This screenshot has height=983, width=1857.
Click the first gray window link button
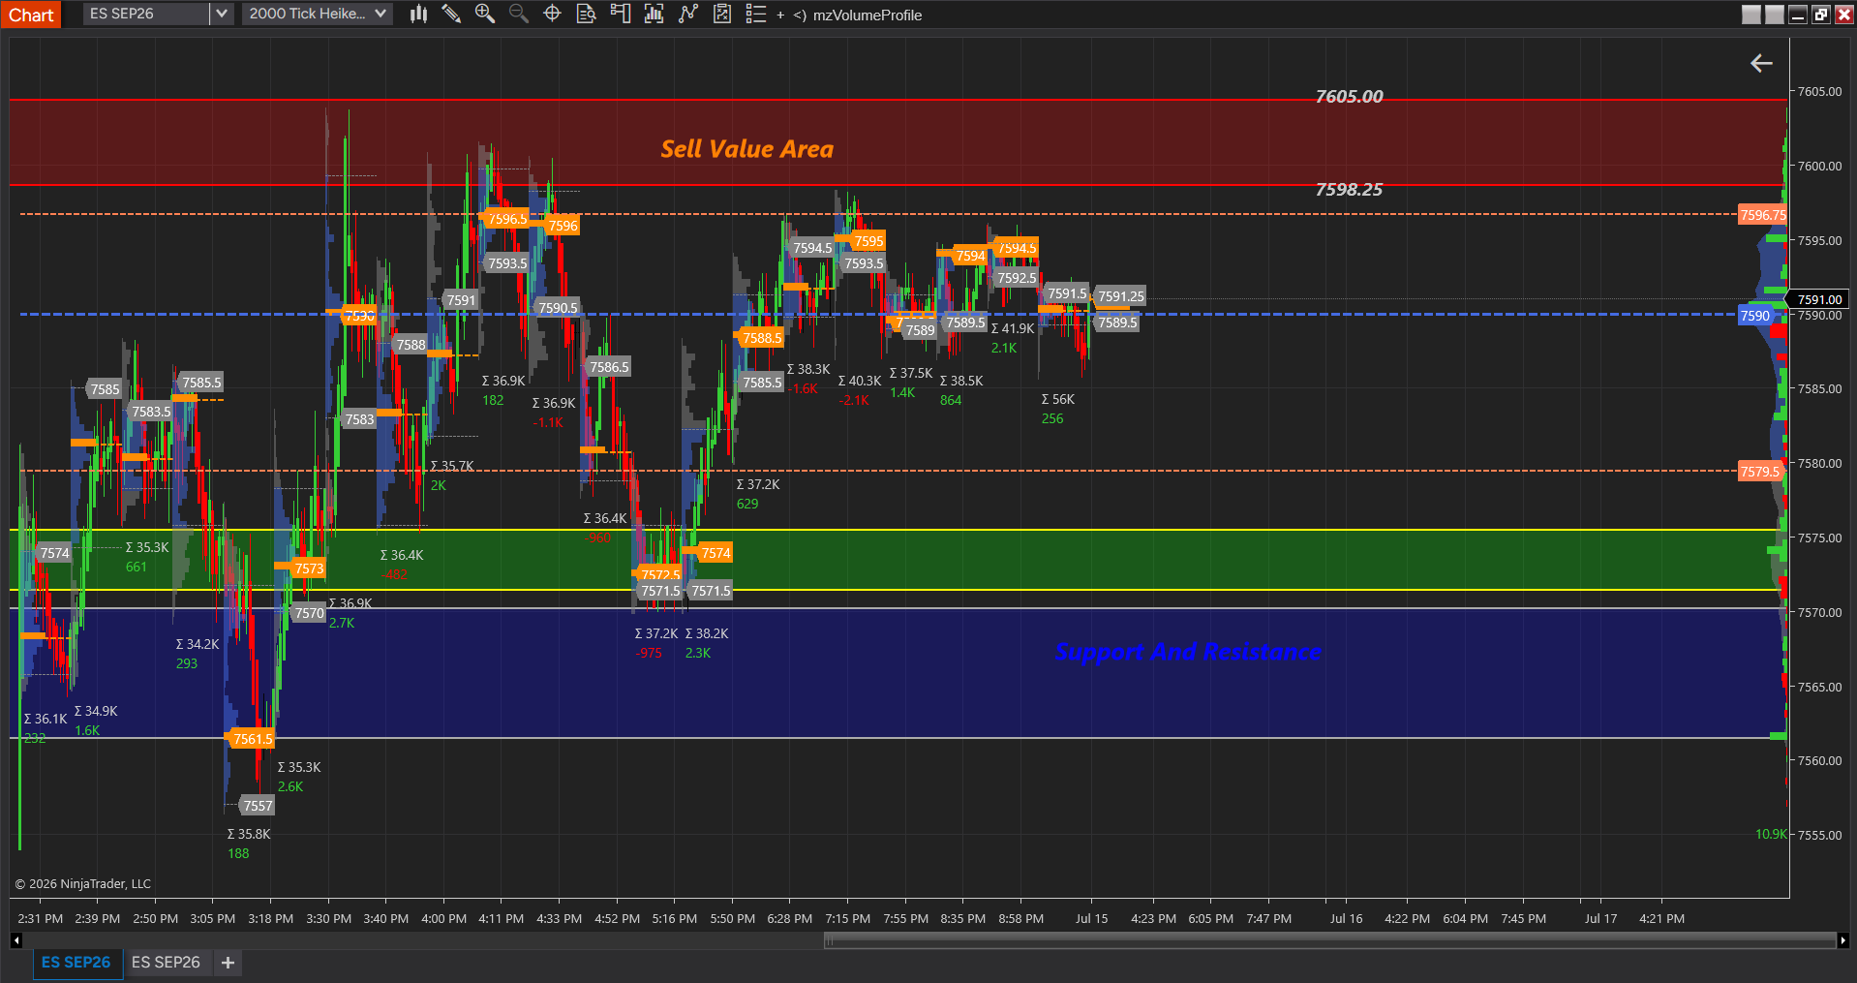[1751, 15]
